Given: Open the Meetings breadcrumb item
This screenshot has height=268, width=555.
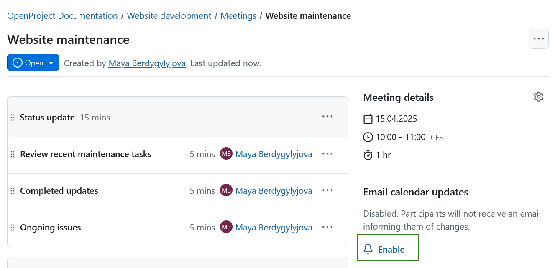Looking at the screenshot, I should pos(238,15).
